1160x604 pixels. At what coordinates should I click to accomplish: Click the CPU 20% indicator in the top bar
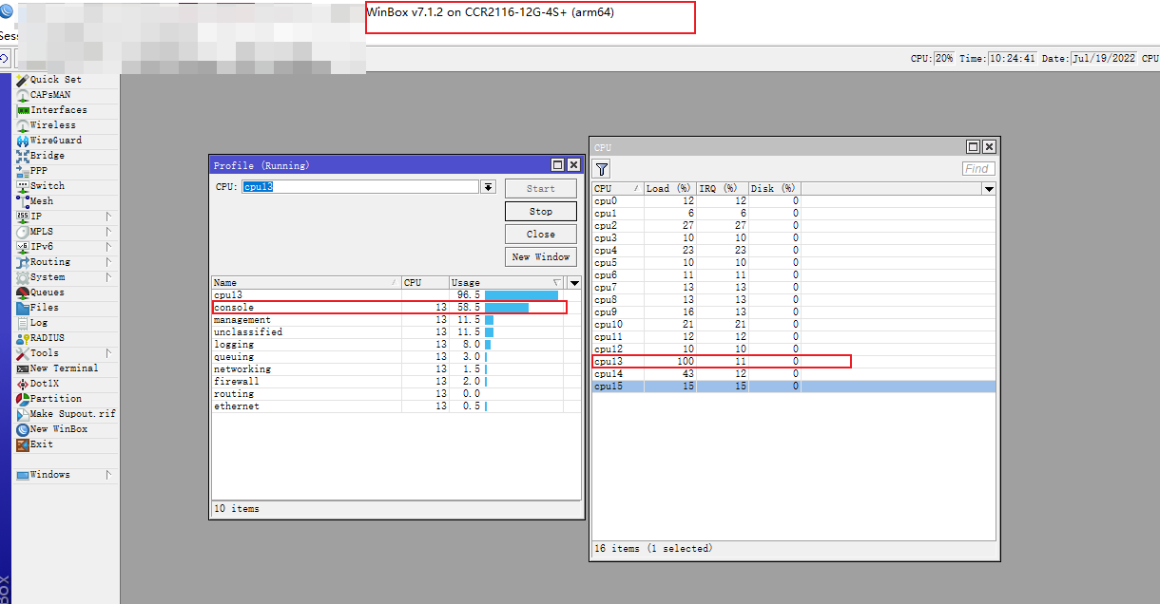tap(943, 58)
